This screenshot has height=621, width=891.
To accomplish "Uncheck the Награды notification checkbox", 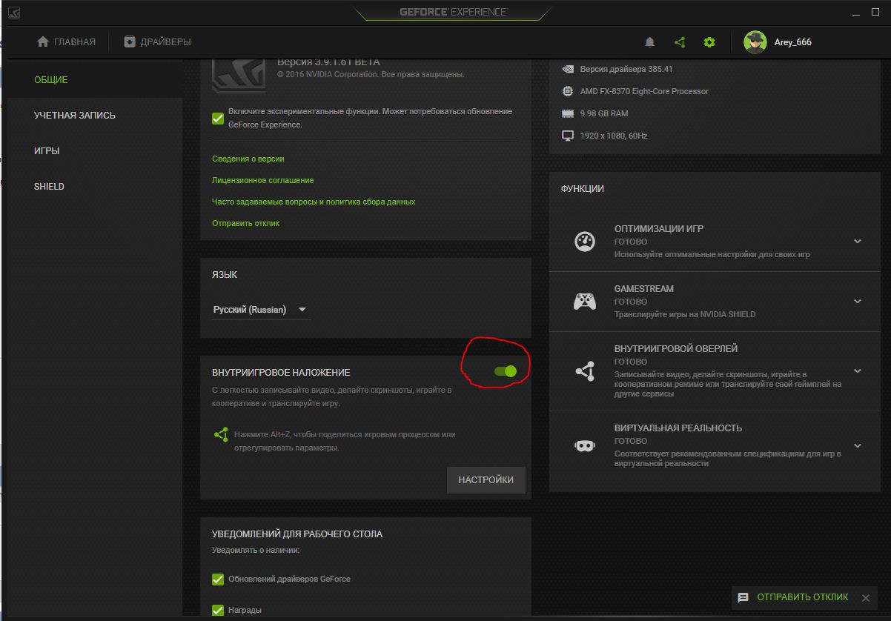I will [218, 610].
